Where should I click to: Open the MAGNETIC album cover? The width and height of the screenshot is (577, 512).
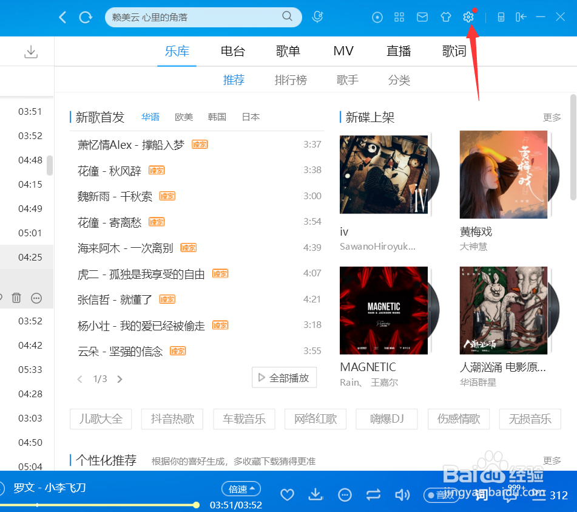click(383, 310)
